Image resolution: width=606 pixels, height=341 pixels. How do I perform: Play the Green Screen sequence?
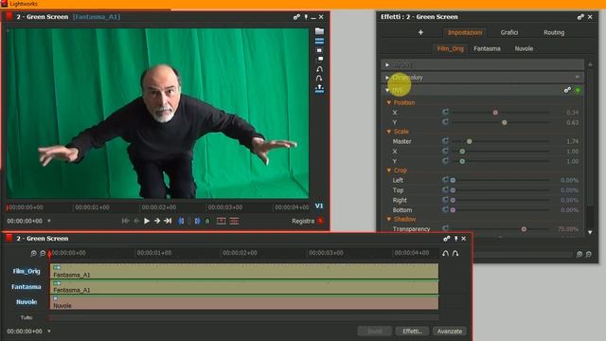coord(147,221)
